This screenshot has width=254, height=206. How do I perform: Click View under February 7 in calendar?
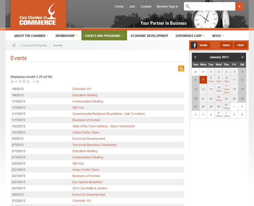(227, 116)
